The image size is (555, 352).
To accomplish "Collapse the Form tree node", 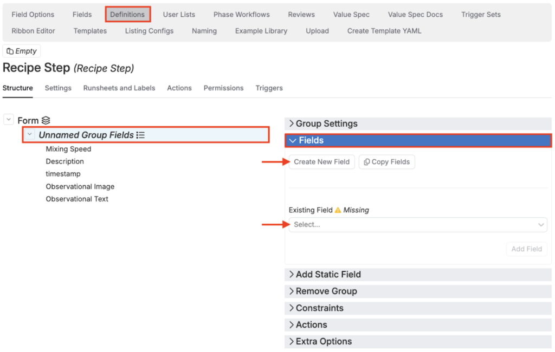I will coord(9,120).
